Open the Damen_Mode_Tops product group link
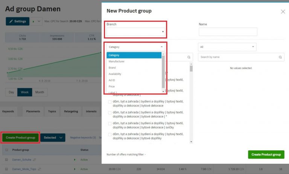The height and width of the screenshot is (174, 289). tap(24, 169)
